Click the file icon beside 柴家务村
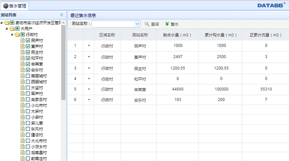 (x=22, y=99)
